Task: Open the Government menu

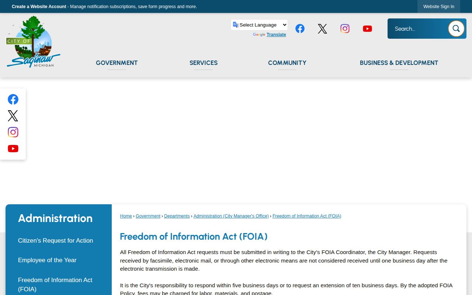Action: [x=117, y=63]
